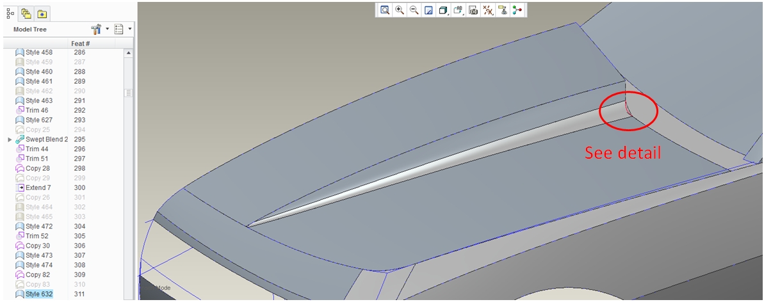
Task: Select Style 463 in the model tree
Action: (39, 100)
